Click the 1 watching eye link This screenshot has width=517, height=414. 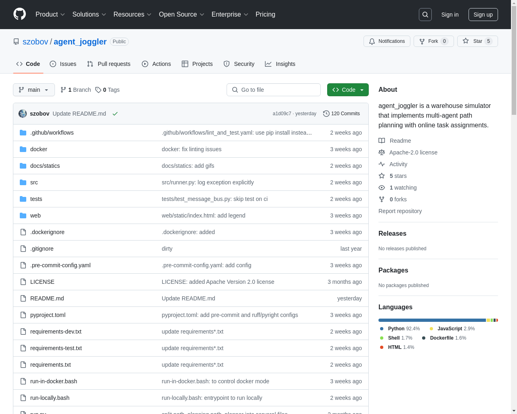(397, 188)
